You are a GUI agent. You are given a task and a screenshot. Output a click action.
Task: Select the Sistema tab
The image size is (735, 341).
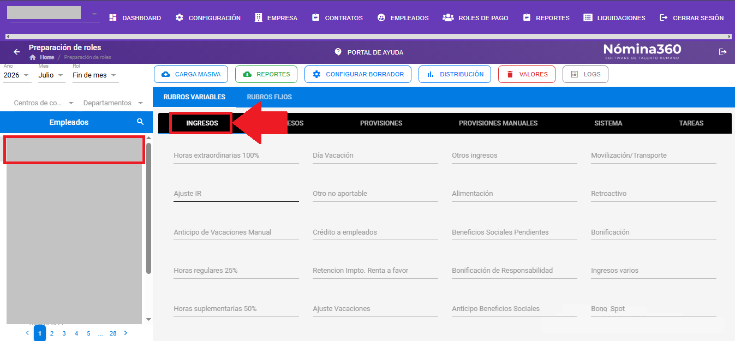point(608,123)
